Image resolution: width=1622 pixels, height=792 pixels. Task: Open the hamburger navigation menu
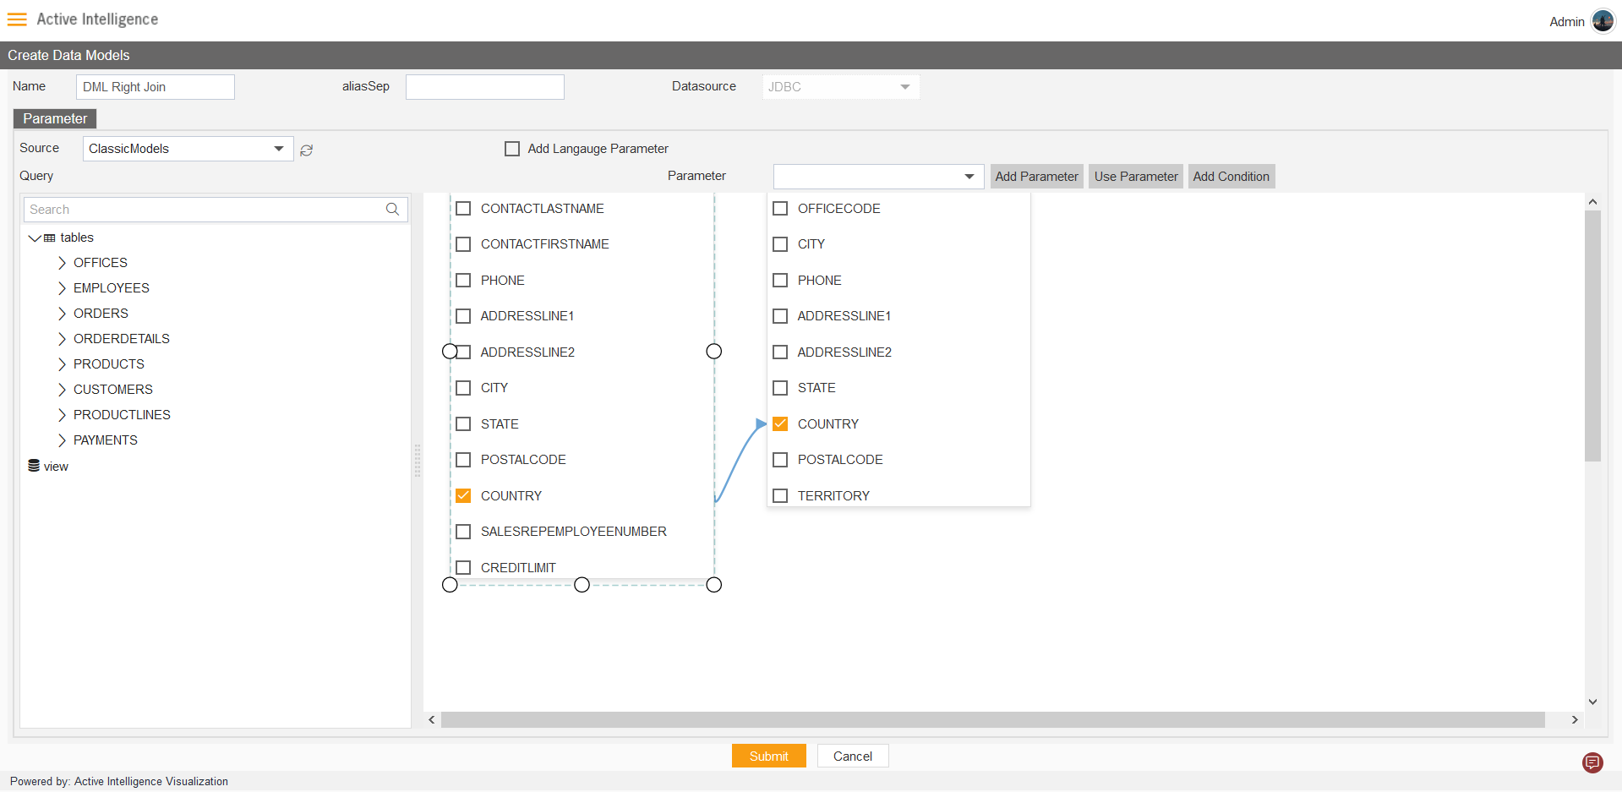click(17, 19)
